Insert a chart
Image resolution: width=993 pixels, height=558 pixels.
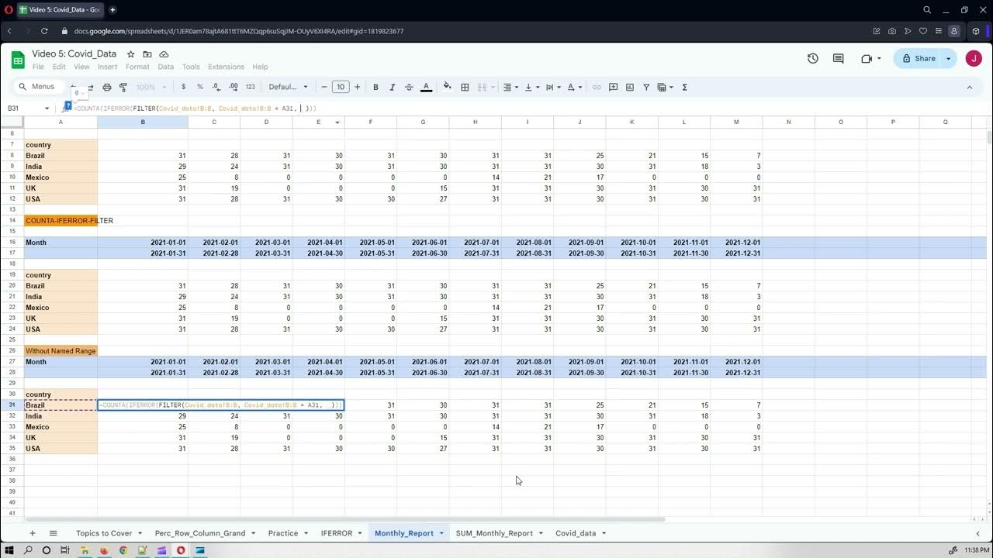click(629, 87)
